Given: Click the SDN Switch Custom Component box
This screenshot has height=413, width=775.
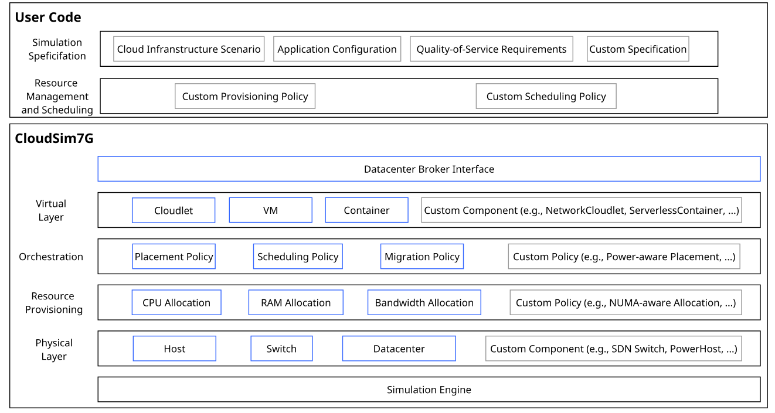Looking at the screenshot, I should (x=614, y=349).
